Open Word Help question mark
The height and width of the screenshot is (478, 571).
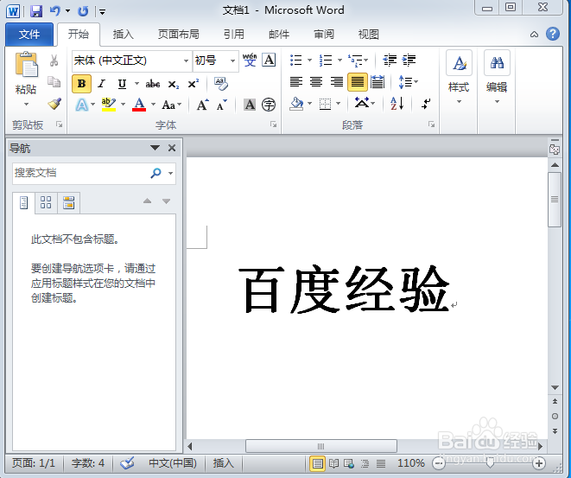point(553,34)
